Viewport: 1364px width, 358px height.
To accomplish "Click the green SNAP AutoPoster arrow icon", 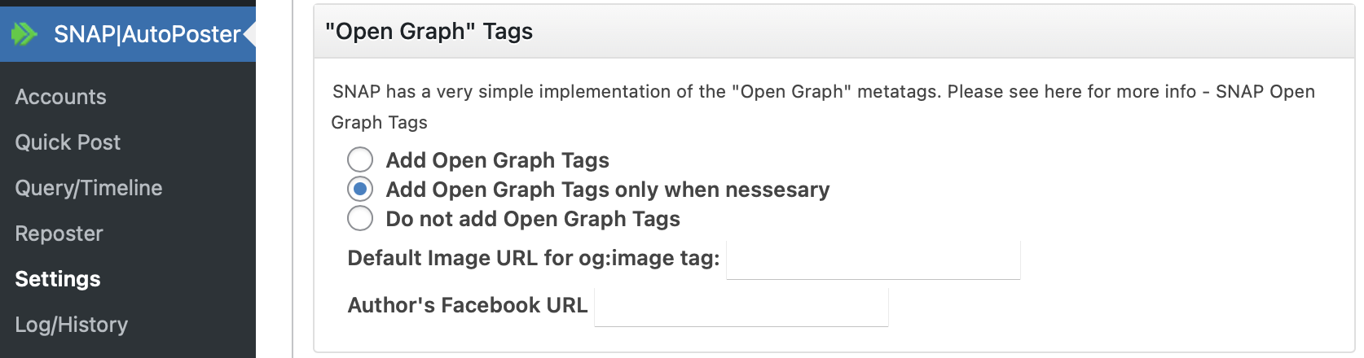I will (24, 34).
